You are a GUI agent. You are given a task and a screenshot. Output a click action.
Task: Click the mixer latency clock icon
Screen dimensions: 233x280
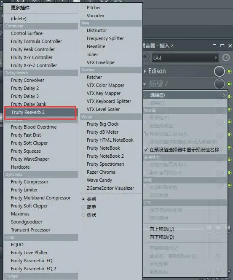(226, 58)
